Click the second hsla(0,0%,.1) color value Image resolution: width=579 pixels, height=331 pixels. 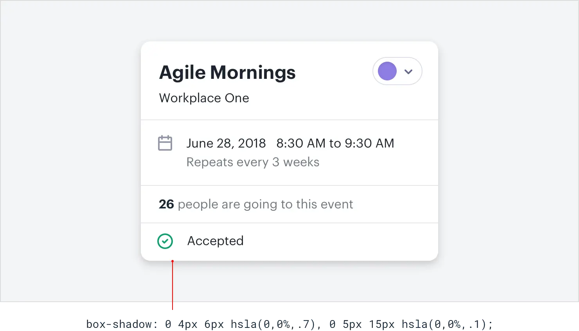pos(444,324)
